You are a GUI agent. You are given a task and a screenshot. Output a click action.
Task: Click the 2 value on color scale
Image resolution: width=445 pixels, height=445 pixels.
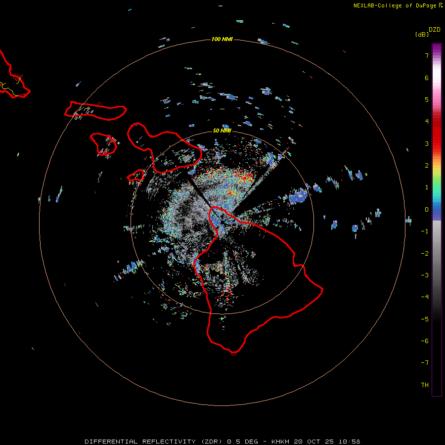(x=427, y=166)
